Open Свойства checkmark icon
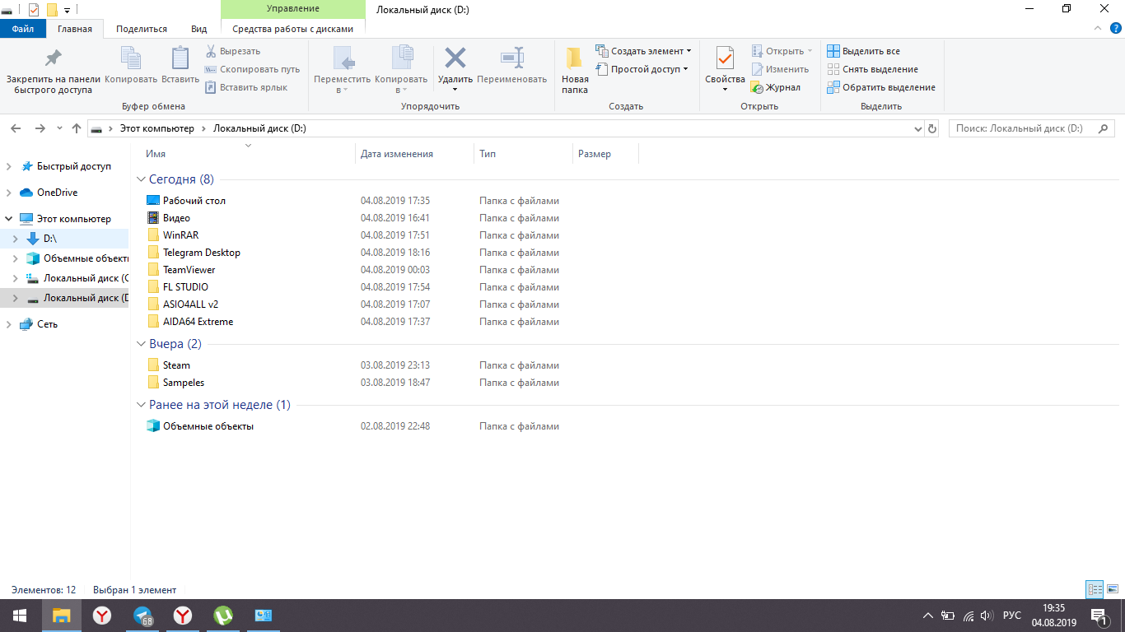 (x=725, y=58)
